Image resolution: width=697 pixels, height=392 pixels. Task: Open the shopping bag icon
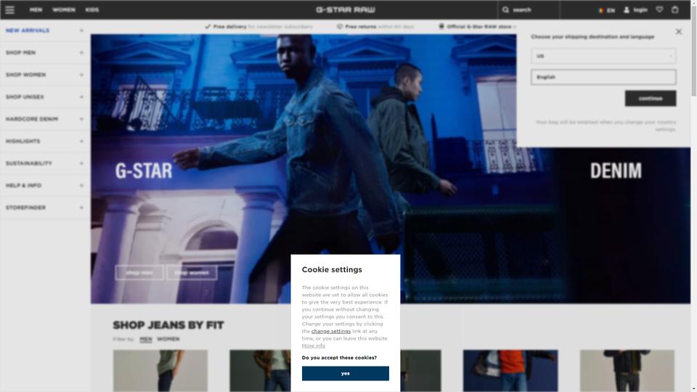click(674, 9)
